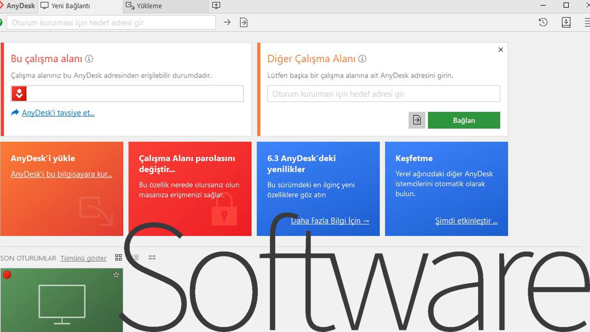Open the Daha Fazla Bilgi İçin link
This screenshot has height=332, width=590.
(330, 220)
